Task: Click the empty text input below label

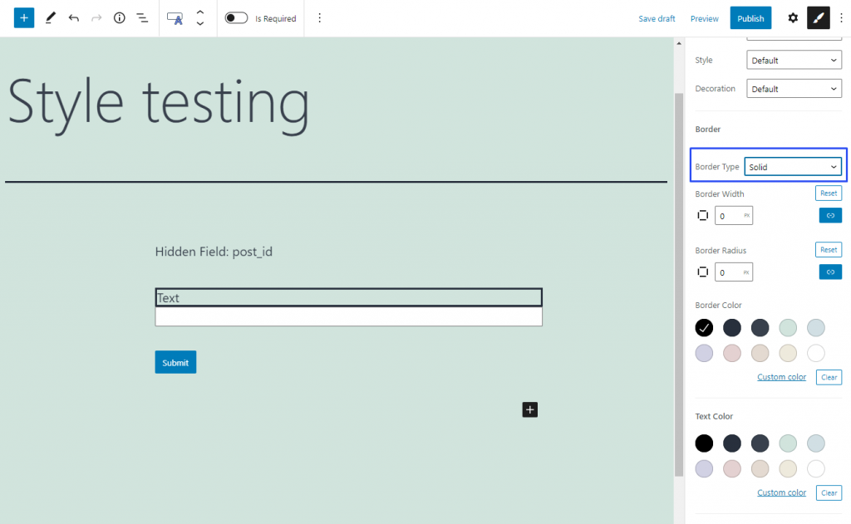Action: tap(348, 316)
